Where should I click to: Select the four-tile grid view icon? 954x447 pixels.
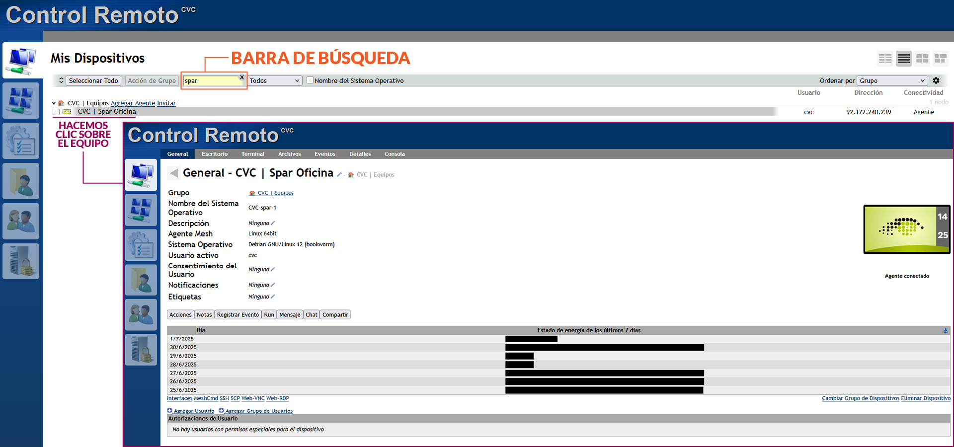tap(922, 59)
